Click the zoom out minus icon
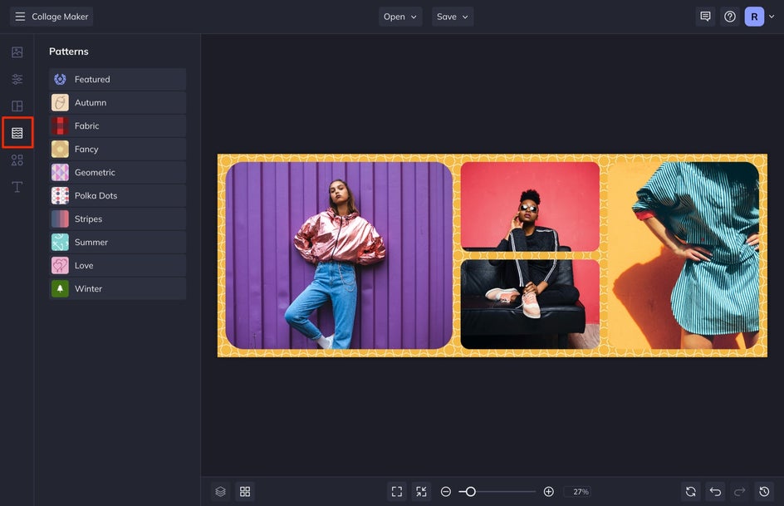Viewport: 784px width, 506px height. click(x=446, y=492)
